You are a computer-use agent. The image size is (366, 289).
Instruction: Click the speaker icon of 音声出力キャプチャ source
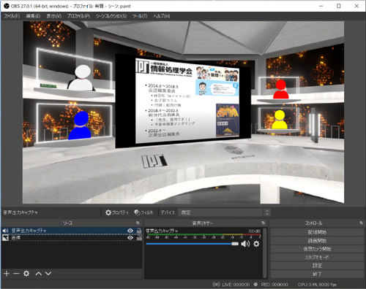[x=5, y=231]
